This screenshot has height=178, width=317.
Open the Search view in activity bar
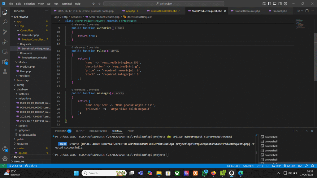pos(5,22)
